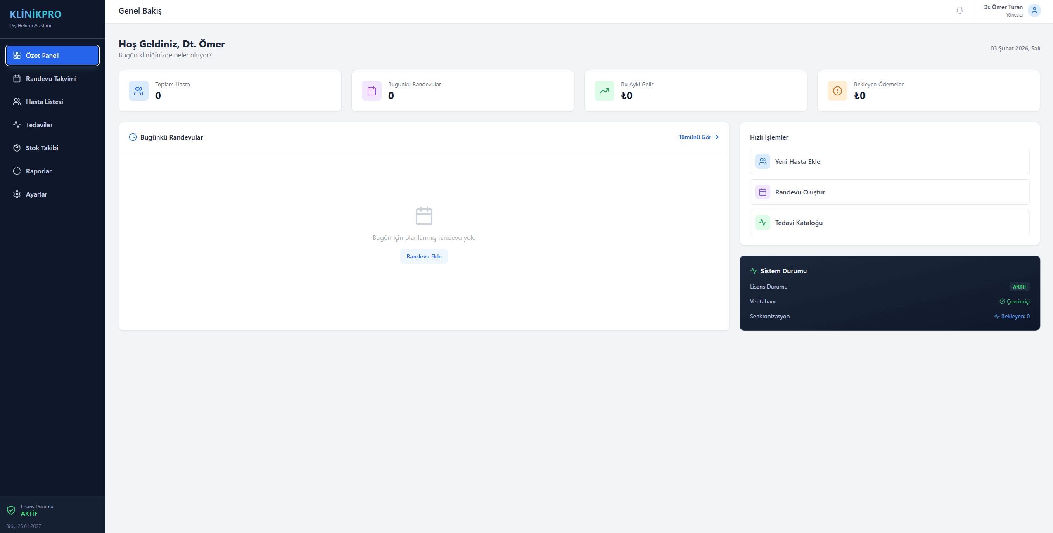Click the clock icon beside Bugünkü Randevular heading
The image size is (1053, 533).
click(133, 137)
